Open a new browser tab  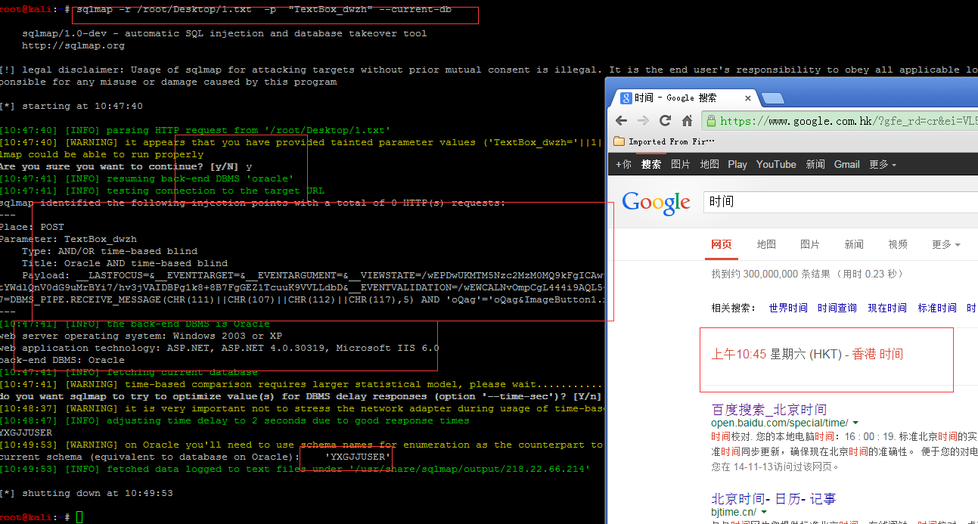tap(772, 98)
